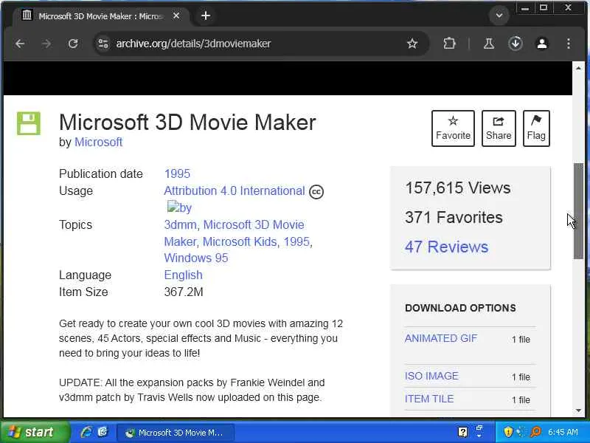Click the Share button

[x=499, y=128]
